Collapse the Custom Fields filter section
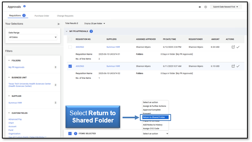 pyautogui.click(x=9, y=113)
